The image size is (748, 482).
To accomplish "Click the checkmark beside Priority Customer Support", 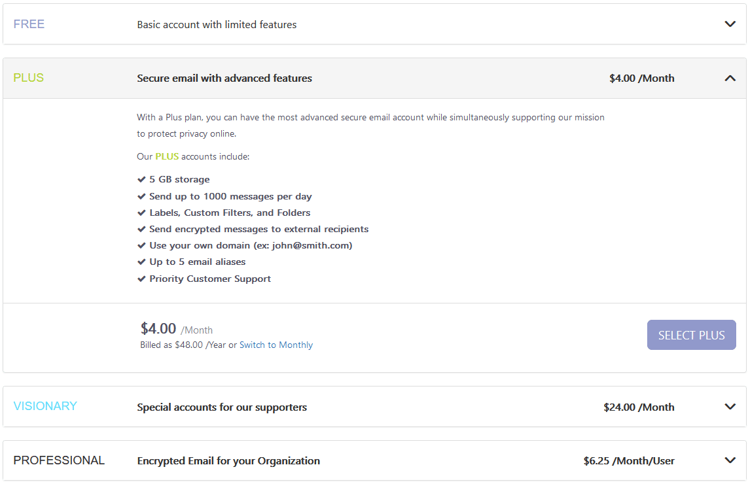I will (x=141, y=278).
